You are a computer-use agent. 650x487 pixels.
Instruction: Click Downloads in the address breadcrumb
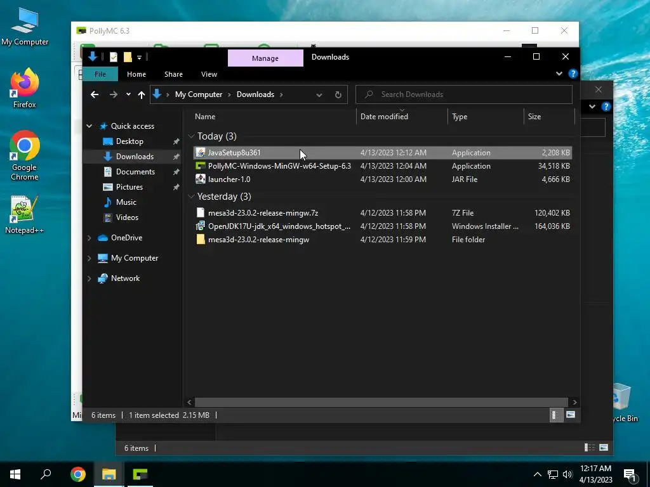click(x=255, y=94)
